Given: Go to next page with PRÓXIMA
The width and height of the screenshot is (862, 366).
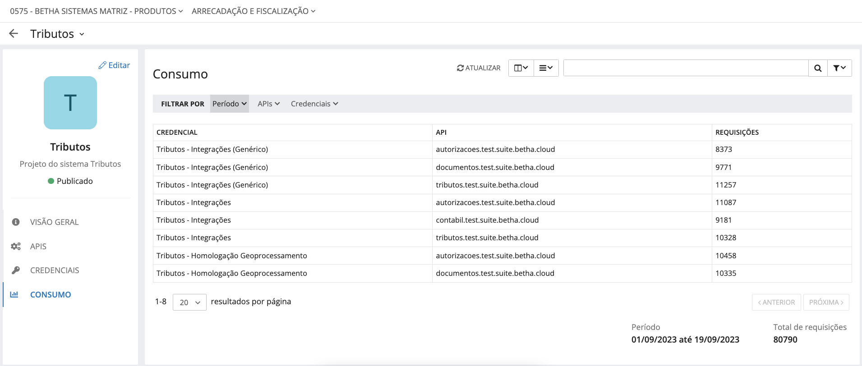Looking at the screenshot, I should coord(826,302).
